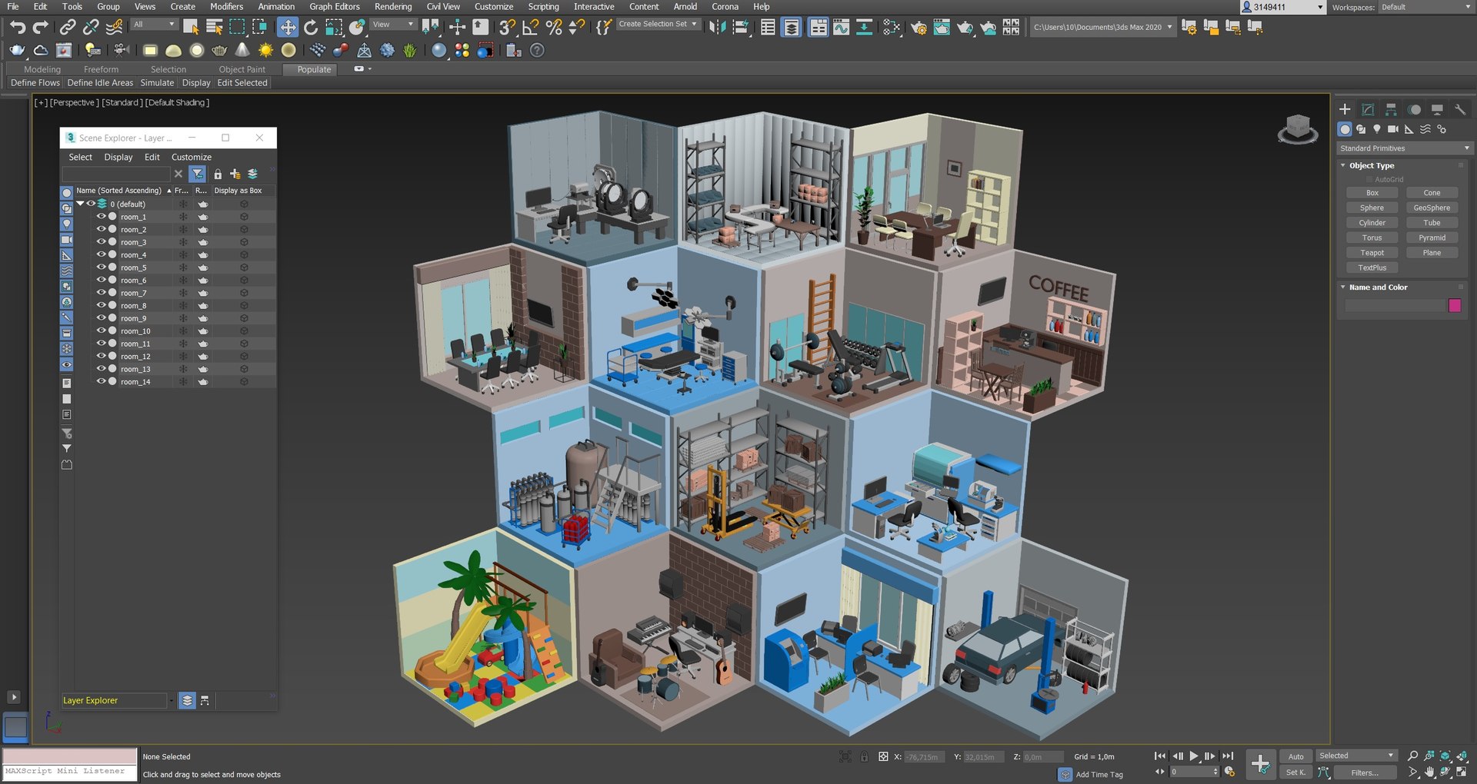The width and height of the screenshot is (1477, 784).
Task: Click the Pan View hand icon
Action: (x=1429, y=772)
